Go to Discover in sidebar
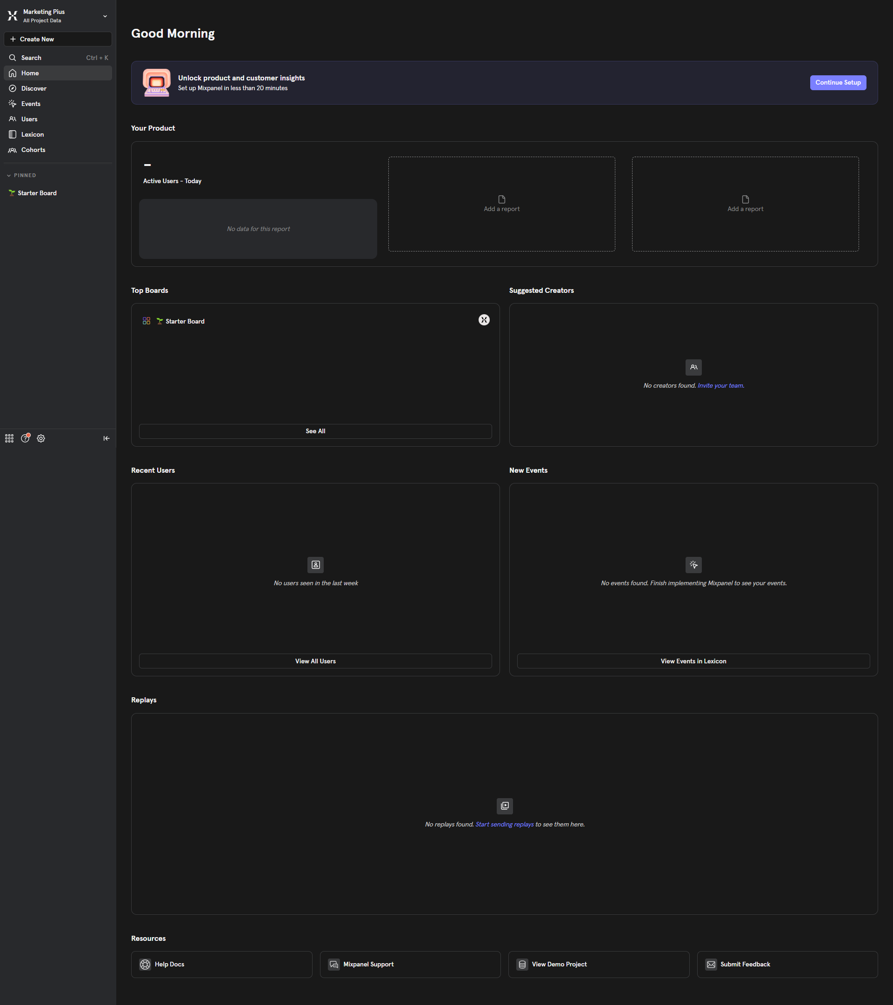This screenshot has height=1005, width=893. [x=33, y=88]
